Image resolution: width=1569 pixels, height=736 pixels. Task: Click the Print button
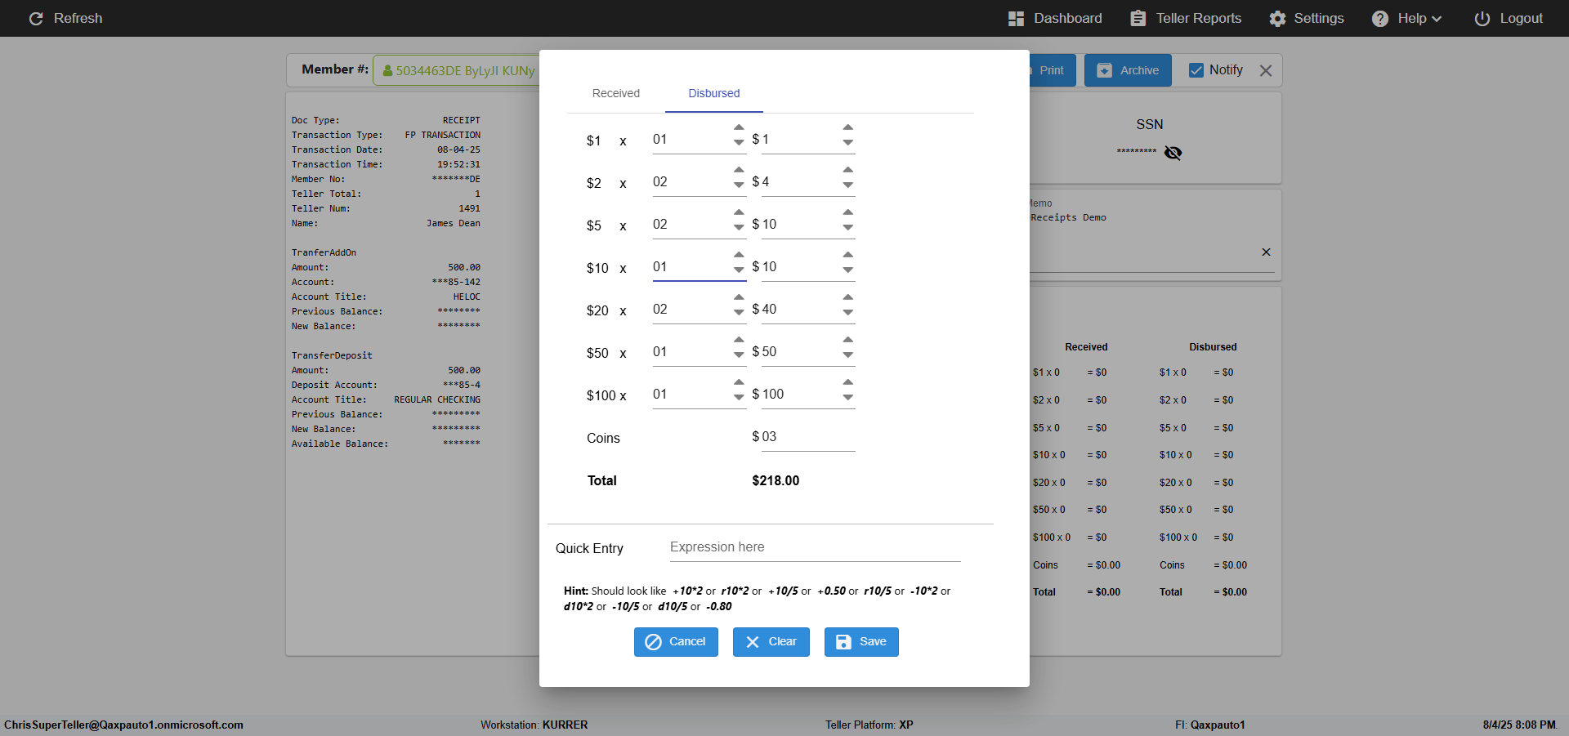(x=1052, y=70)
